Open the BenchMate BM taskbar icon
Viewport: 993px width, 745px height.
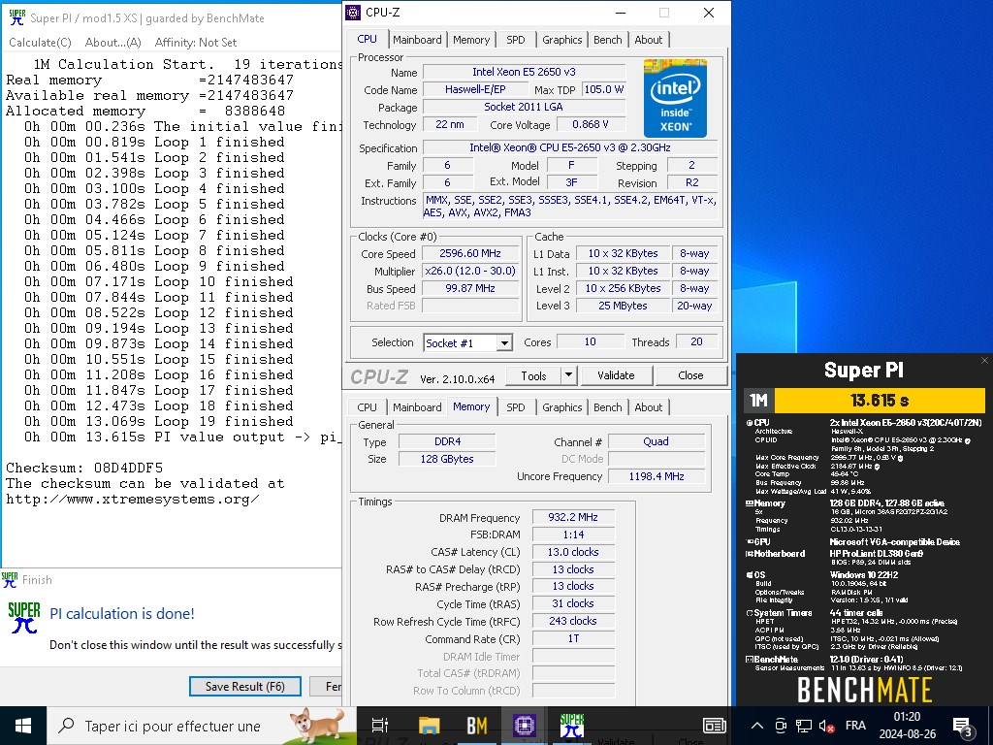click(x=477, y=726)
